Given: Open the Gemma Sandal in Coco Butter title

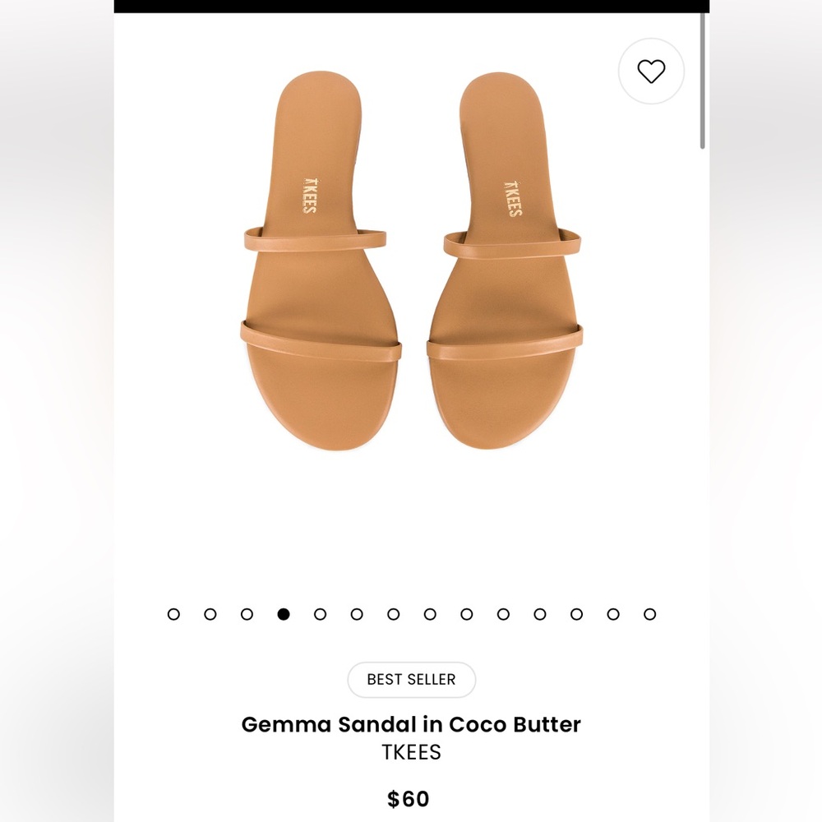Looking at the screenshot, I should click(x=411, y=725).
